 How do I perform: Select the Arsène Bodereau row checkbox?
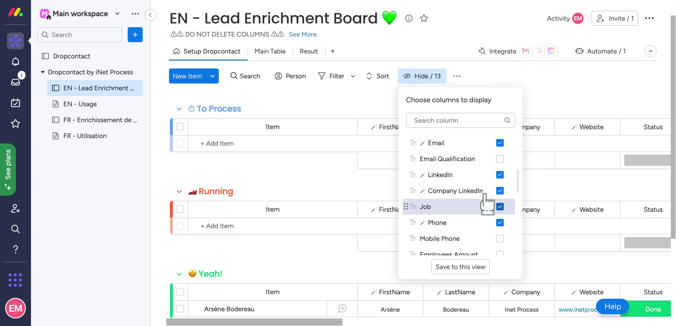[x=180, y=309]
